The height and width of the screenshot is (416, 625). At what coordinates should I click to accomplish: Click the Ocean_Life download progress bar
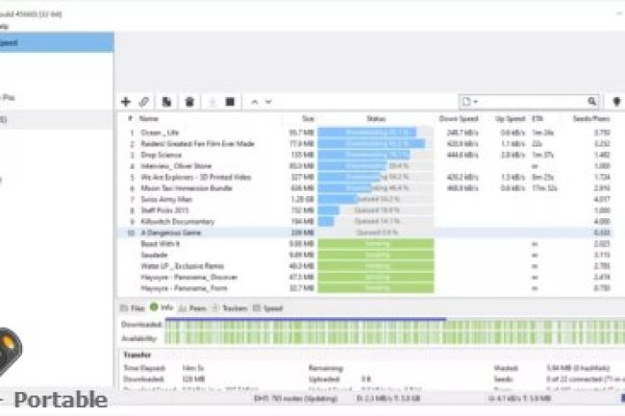point(376,132)
